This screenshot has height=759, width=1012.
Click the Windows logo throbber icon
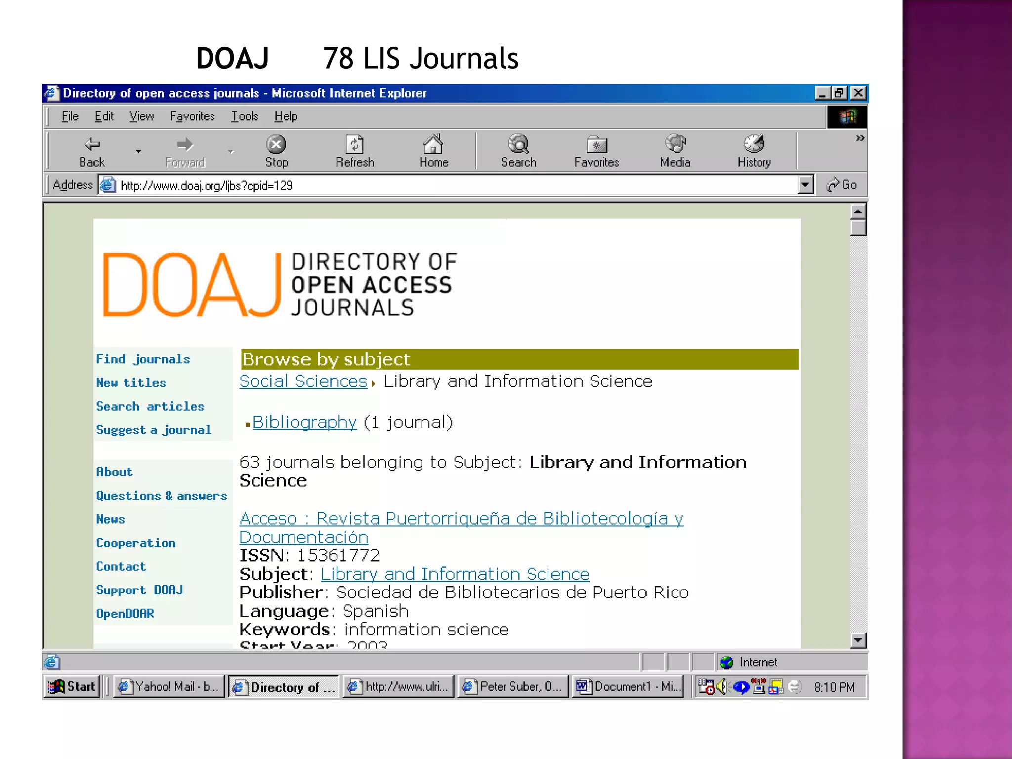click(847, 117)
